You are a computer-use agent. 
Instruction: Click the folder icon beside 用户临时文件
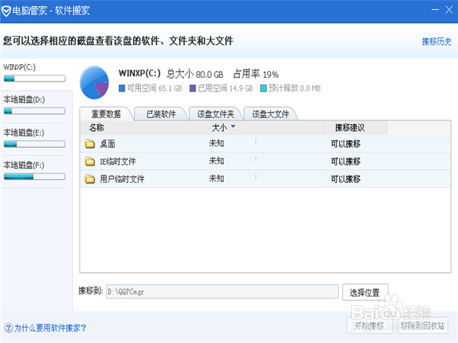click(90, 179)
